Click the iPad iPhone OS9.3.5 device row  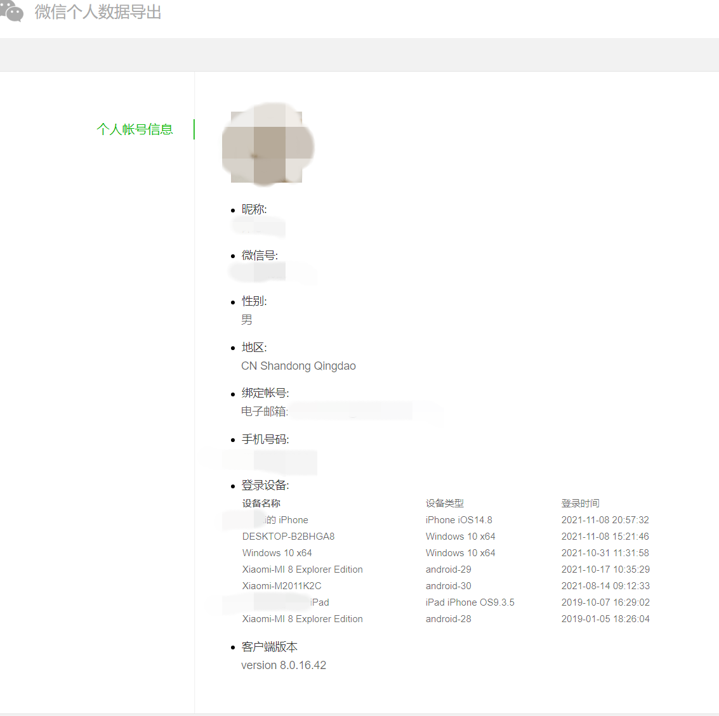click(470, 602)
